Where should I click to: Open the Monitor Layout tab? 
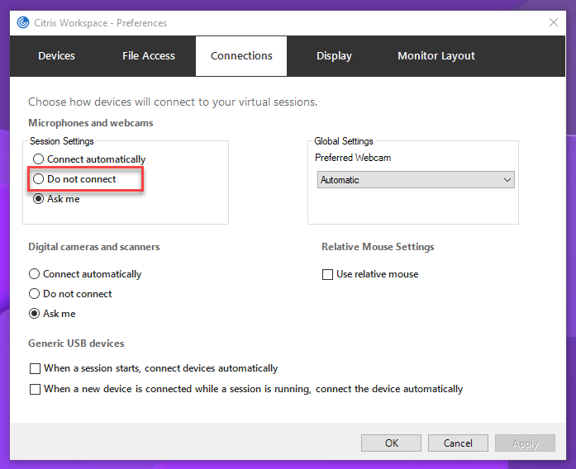coord(436,56)
